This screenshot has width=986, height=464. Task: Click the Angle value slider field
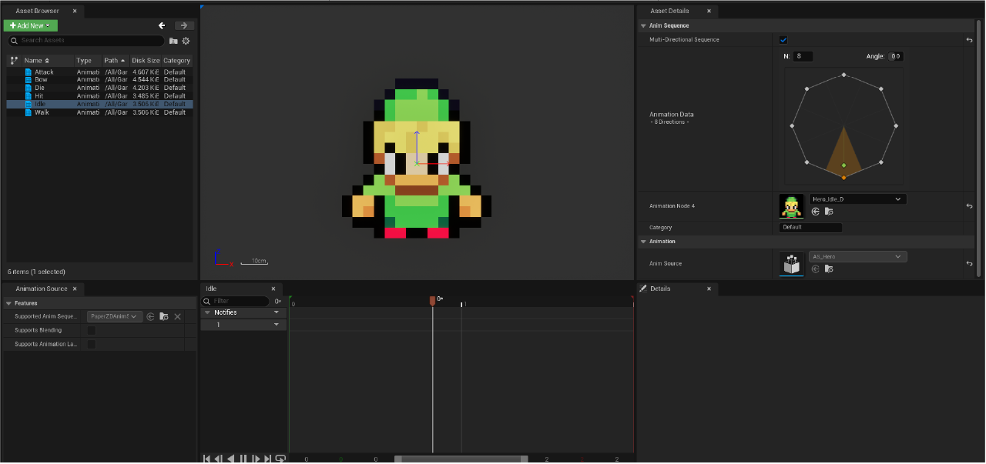[895, 56]
